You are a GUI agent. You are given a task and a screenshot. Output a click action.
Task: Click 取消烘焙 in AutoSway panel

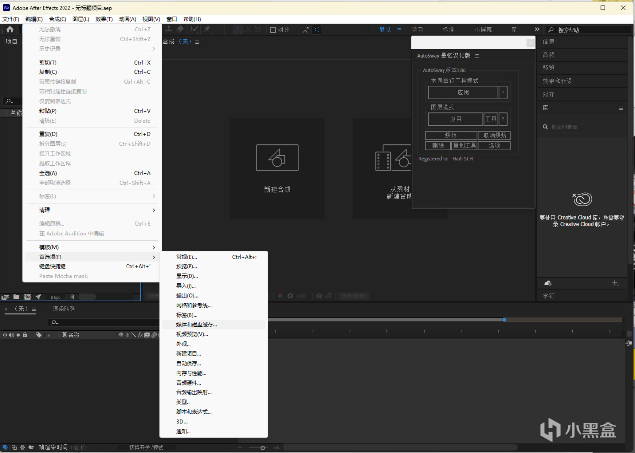coord(495,135)
